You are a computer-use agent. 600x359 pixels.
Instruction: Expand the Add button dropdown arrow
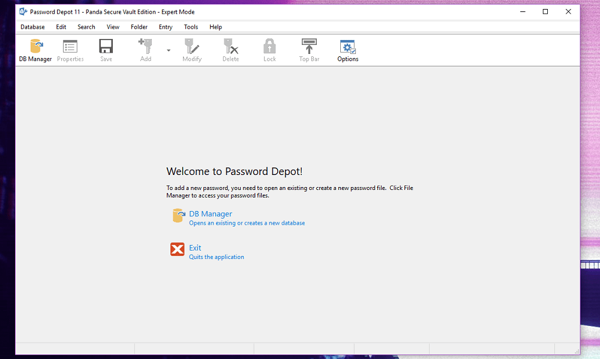[169, 50]
